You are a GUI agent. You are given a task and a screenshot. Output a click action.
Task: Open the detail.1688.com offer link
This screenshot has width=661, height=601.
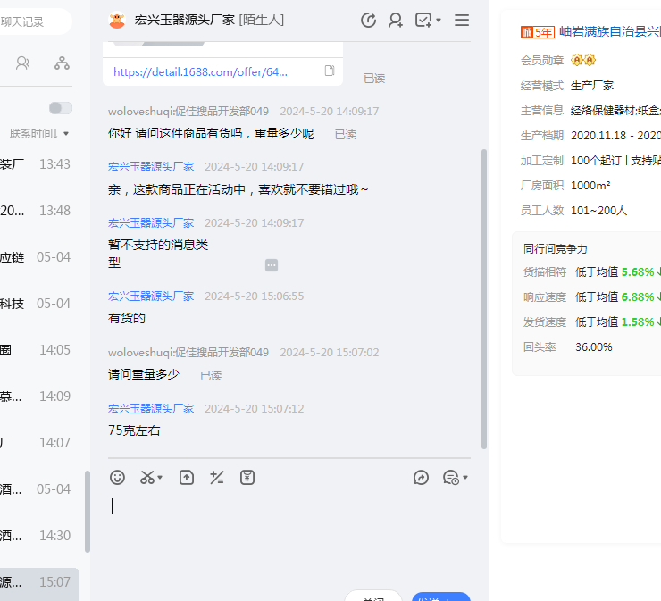(201, 71)
